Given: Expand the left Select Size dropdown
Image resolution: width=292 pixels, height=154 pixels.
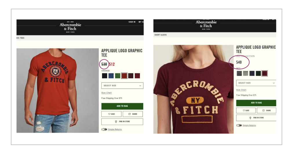Looking at the screenshot, I should coord(122,86).
